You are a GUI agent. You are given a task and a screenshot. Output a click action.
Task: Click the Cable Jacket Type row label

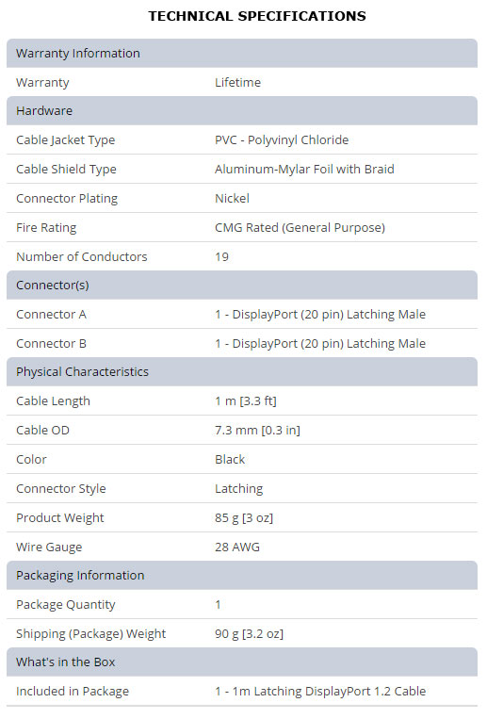(x=66, y=140)
